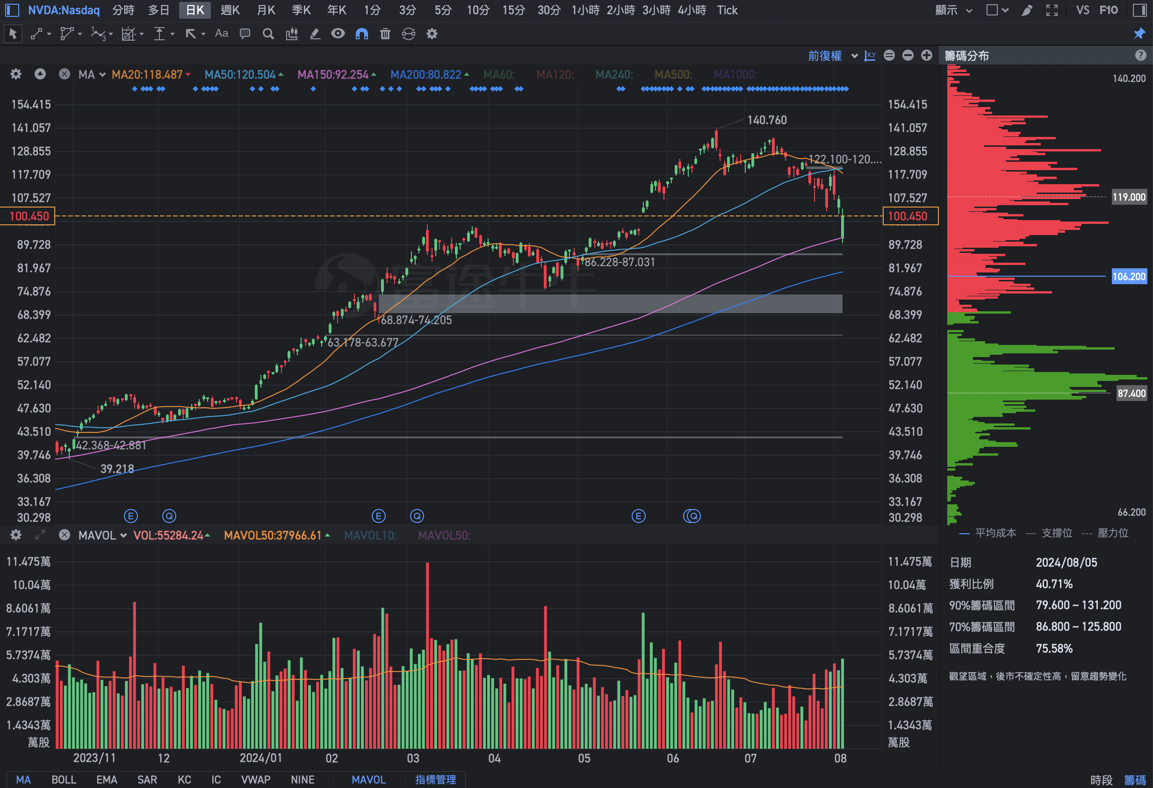Screen dimensions: 1153x788
Task: Click the chip distribution help icon
Action: (1140, 56)
